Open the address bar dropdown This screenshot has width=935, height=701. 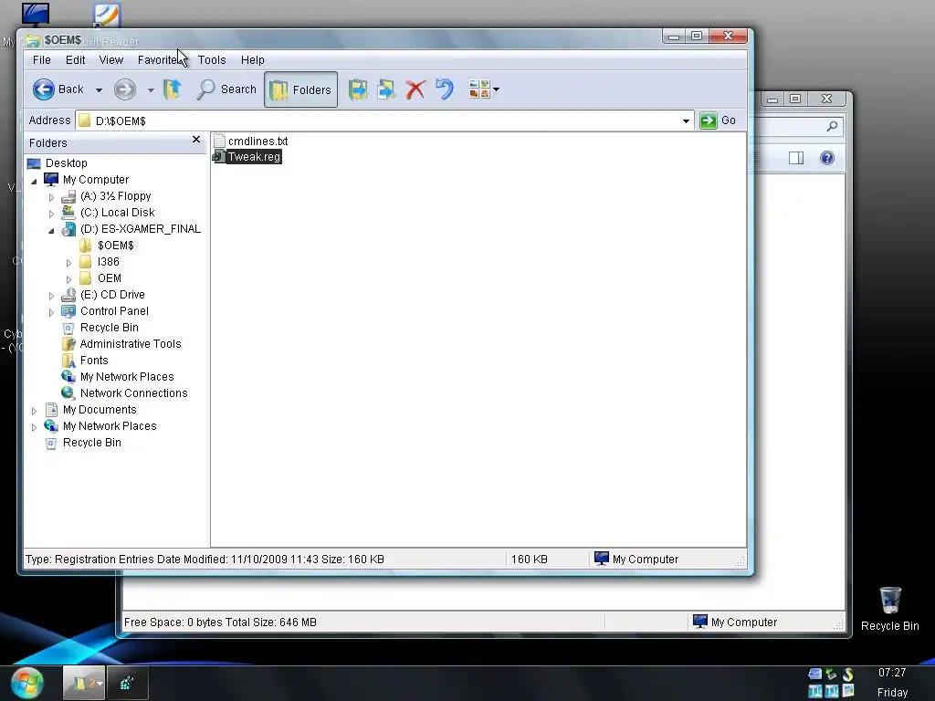(x=686, y=121)
